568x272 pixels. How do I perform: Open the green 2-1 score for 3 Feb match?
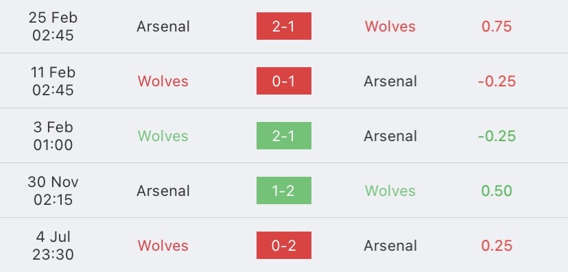click(x=283, y=136)
